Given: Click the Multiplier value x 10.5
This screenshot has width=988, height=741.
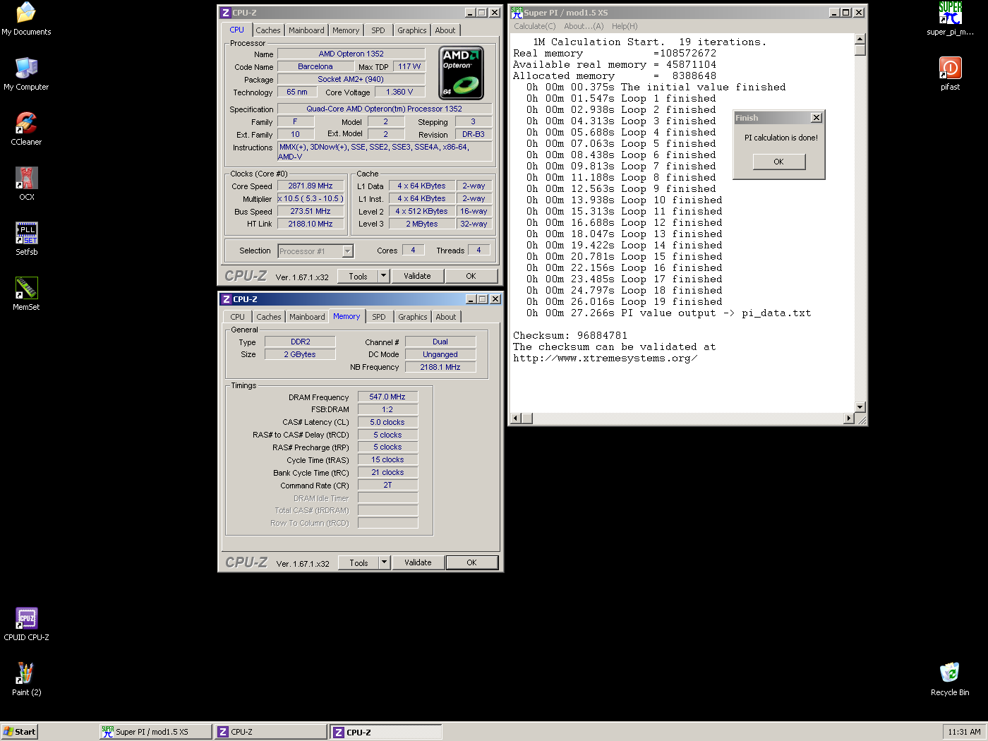Looking at the screenshot, I should [311, 198].
